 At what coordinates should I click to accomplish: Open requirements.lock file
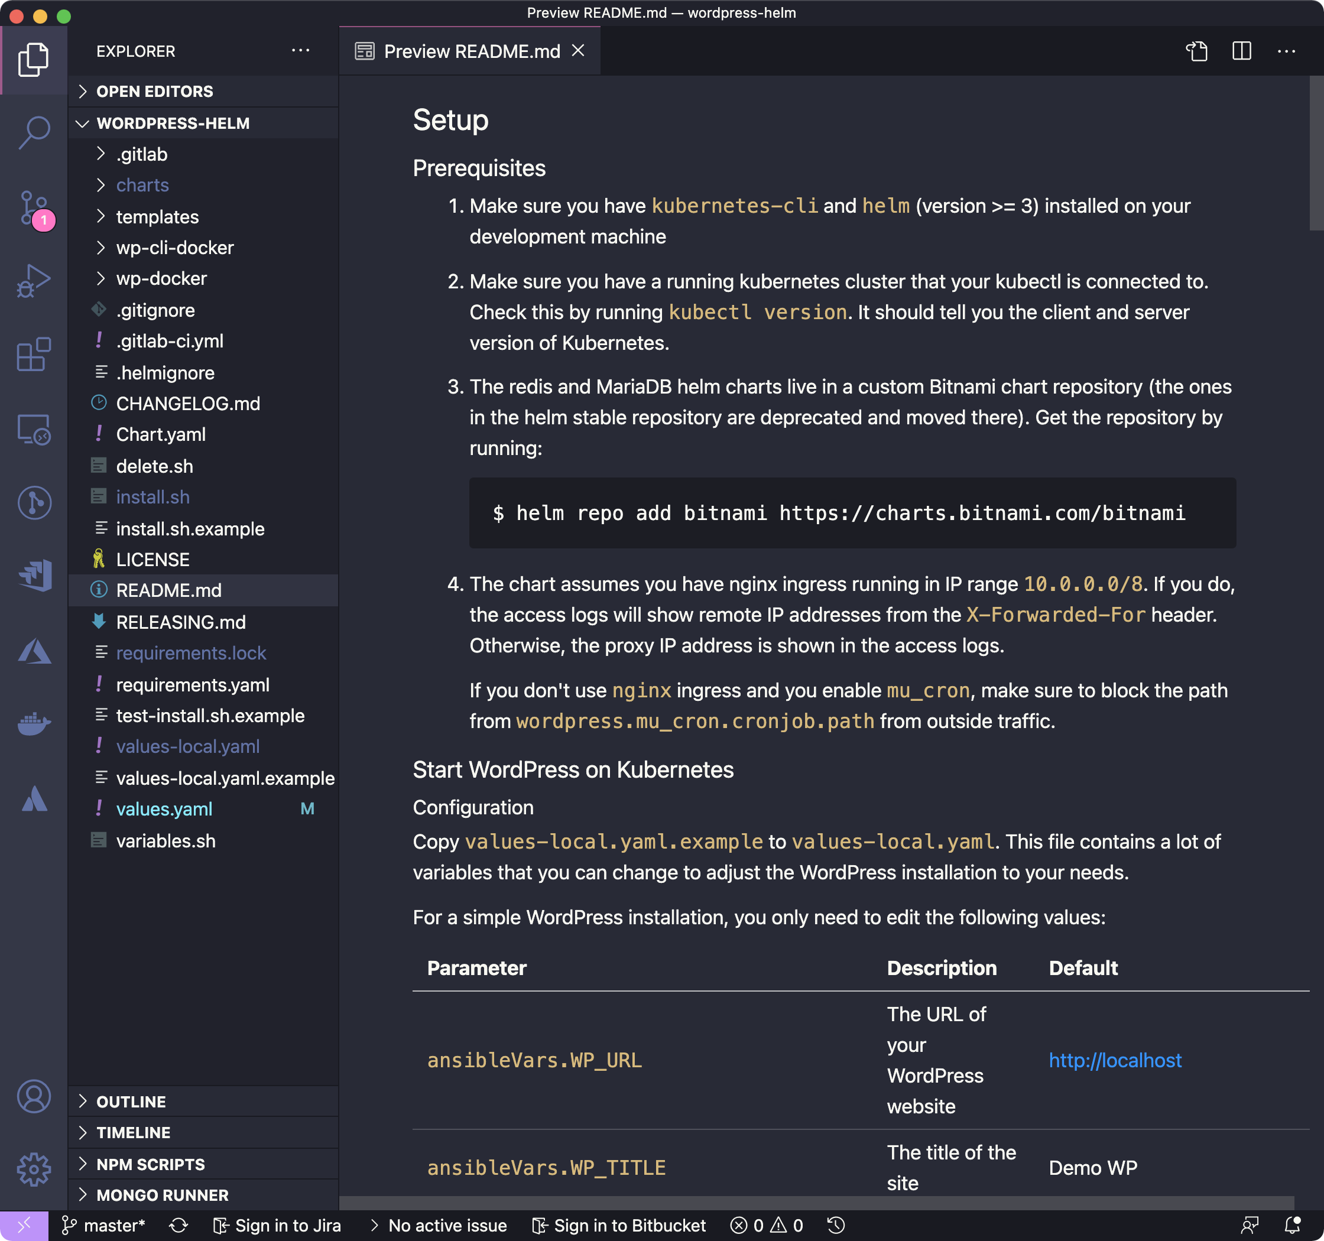click(204, 653)
